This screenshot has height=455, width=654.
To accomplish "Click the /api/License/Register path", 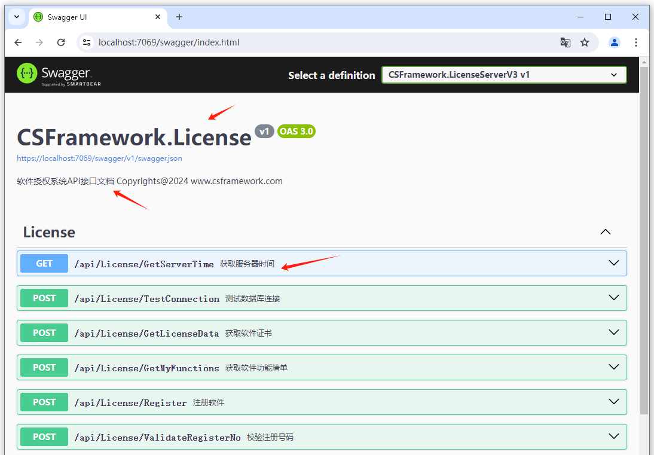I will click(x=130, y=402).
